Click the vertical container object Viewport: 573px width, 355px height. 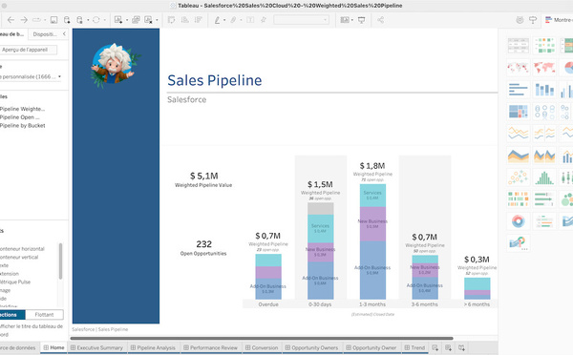[19, 257]
